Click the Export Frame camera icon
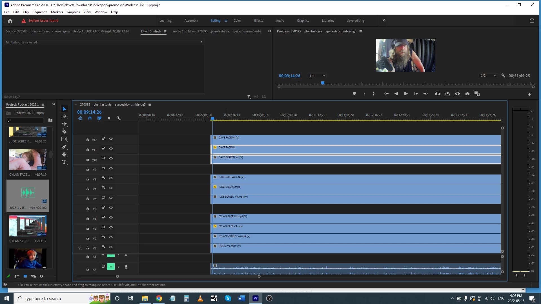The width and height of the screenshot is (541, 304). (467, 94)
